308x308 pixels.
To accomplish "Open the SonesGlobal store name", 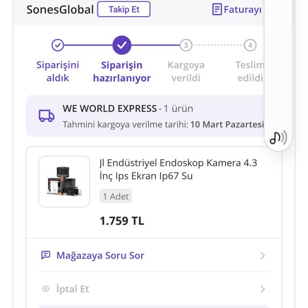I will [60, 10].
